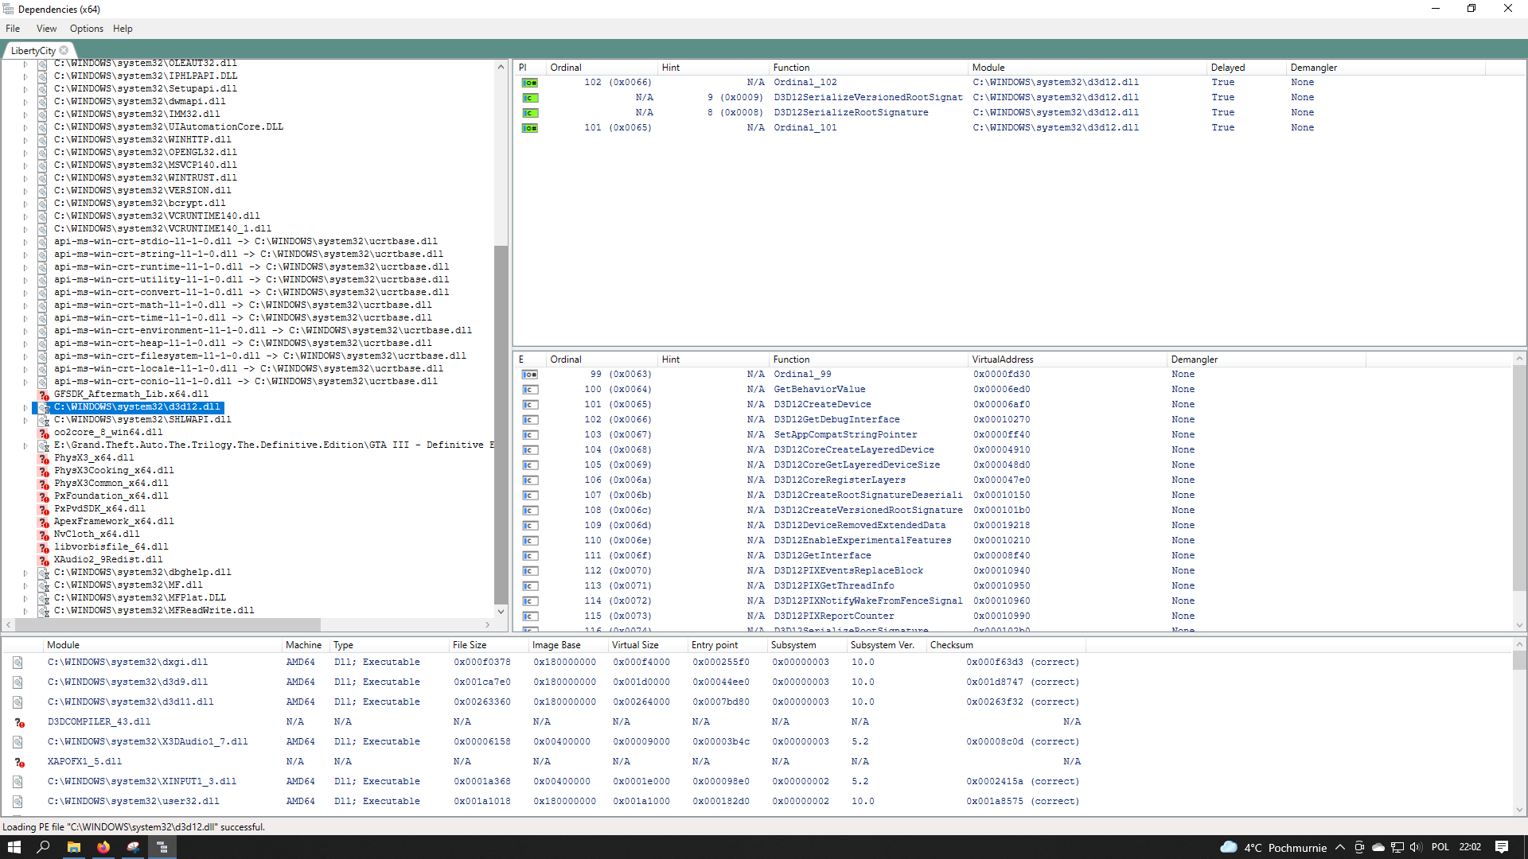Select GFSDK_Aftermath_Lib.x64.dll in the tree
This screenshot has width=1528, height=859.
coord(131,395)
